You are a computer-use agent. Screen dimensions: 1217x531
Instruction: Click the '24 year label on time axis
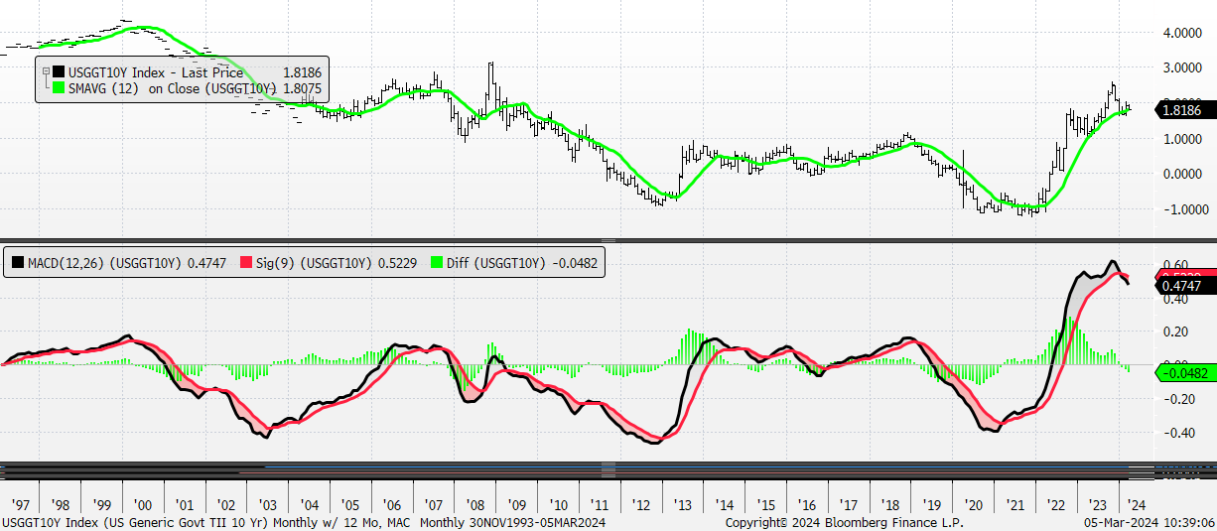click(1136, 503)
